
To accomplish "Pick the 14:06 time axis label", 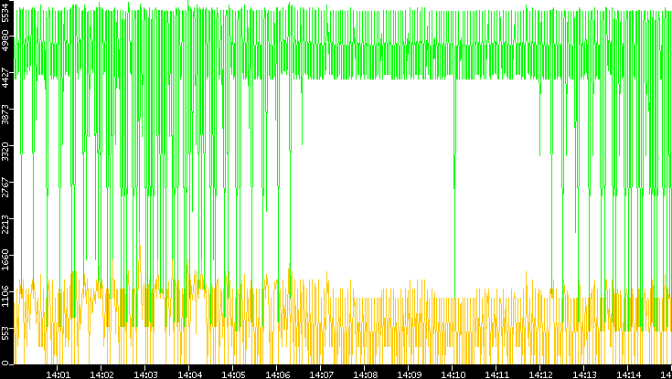I will (x=278, y=373).
